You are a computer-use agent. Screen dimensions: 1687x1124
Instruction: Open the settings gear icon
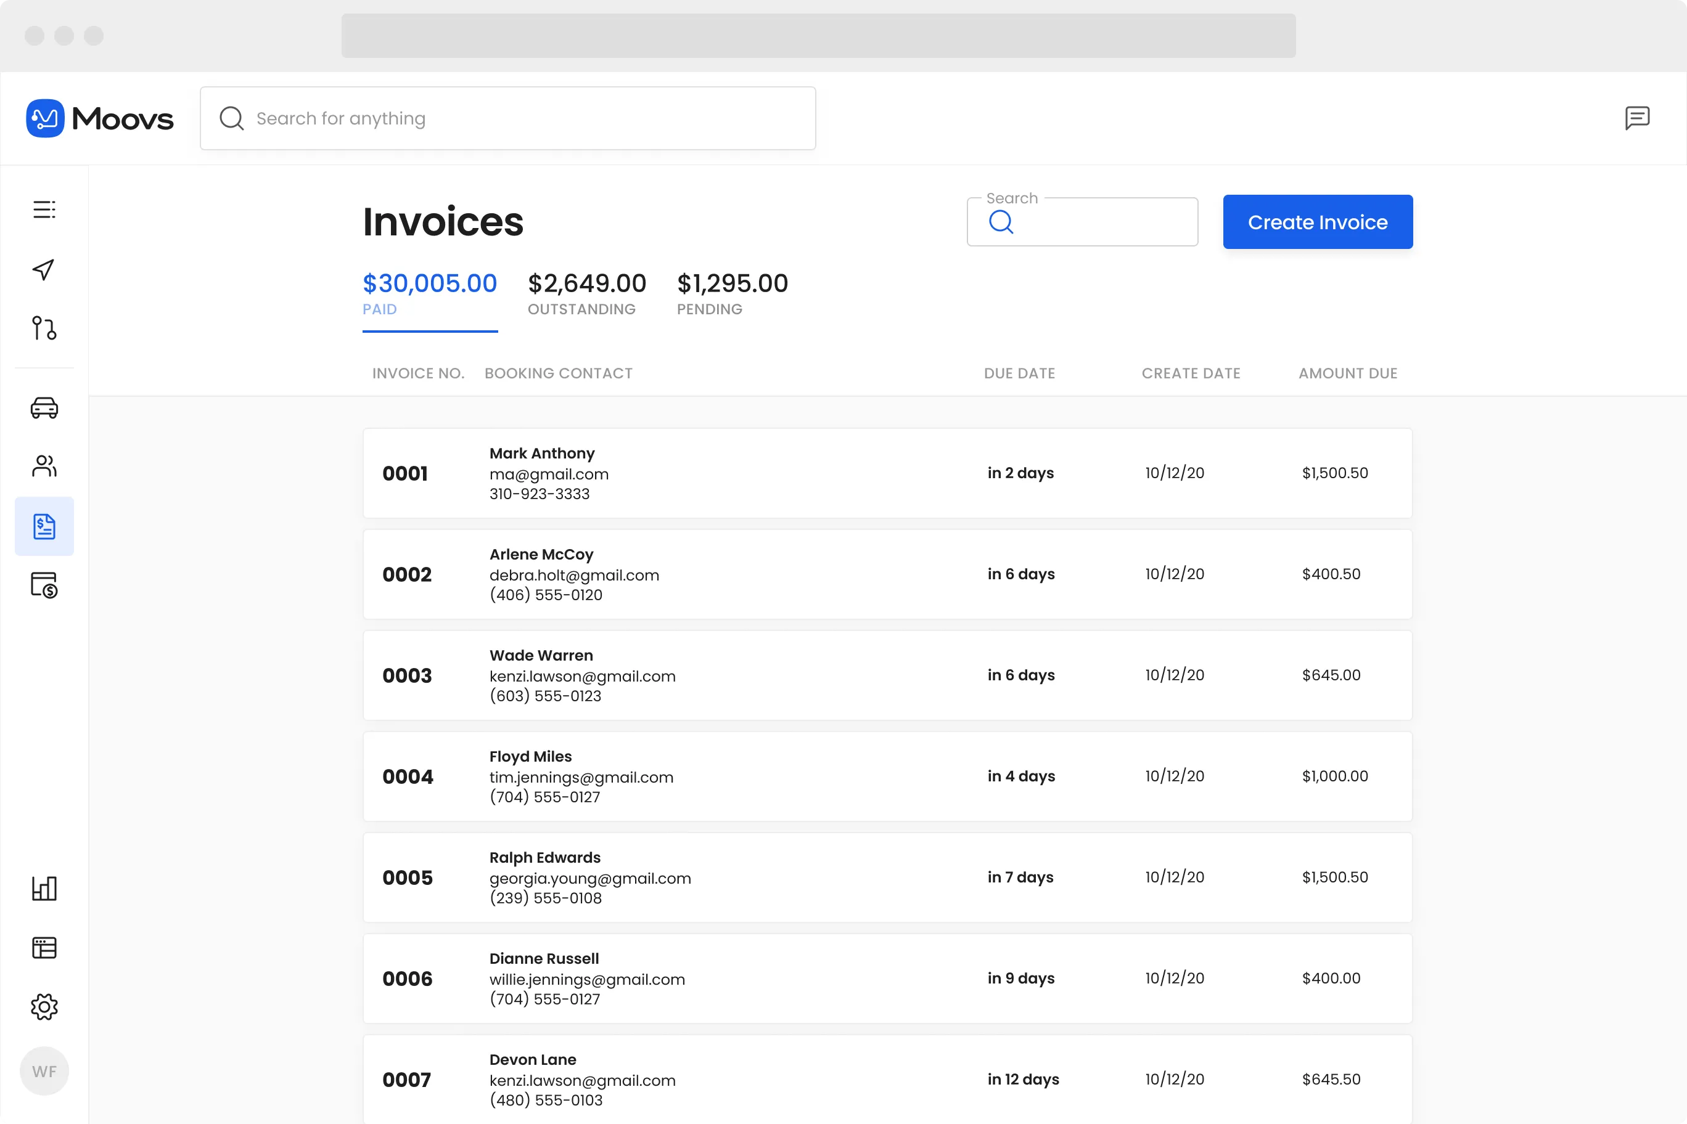point(44,1007)
